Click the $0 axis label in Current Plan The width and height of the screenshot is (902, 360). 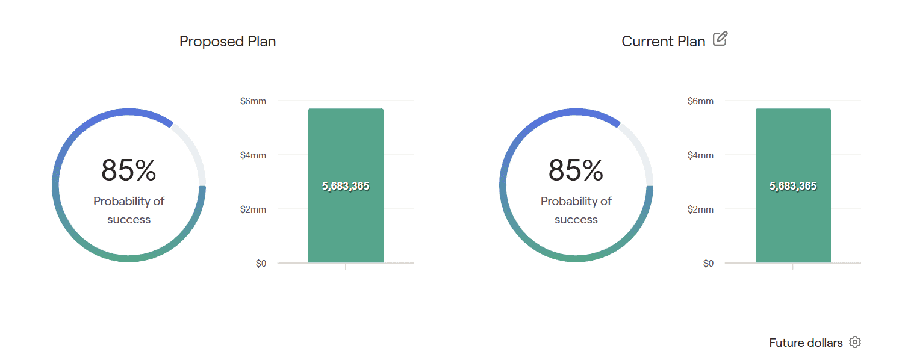[x=708, y=263]
